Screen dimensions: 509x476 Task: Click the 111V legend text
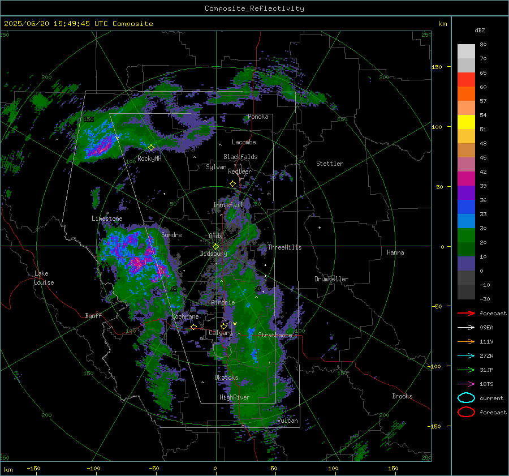point(486,341)
